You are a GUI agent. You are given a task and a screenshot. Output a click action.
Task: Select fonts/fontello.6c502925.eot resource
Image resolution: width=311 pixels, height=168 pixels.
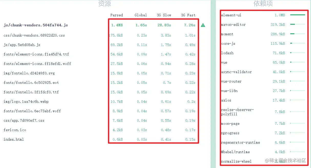(31, 83)
